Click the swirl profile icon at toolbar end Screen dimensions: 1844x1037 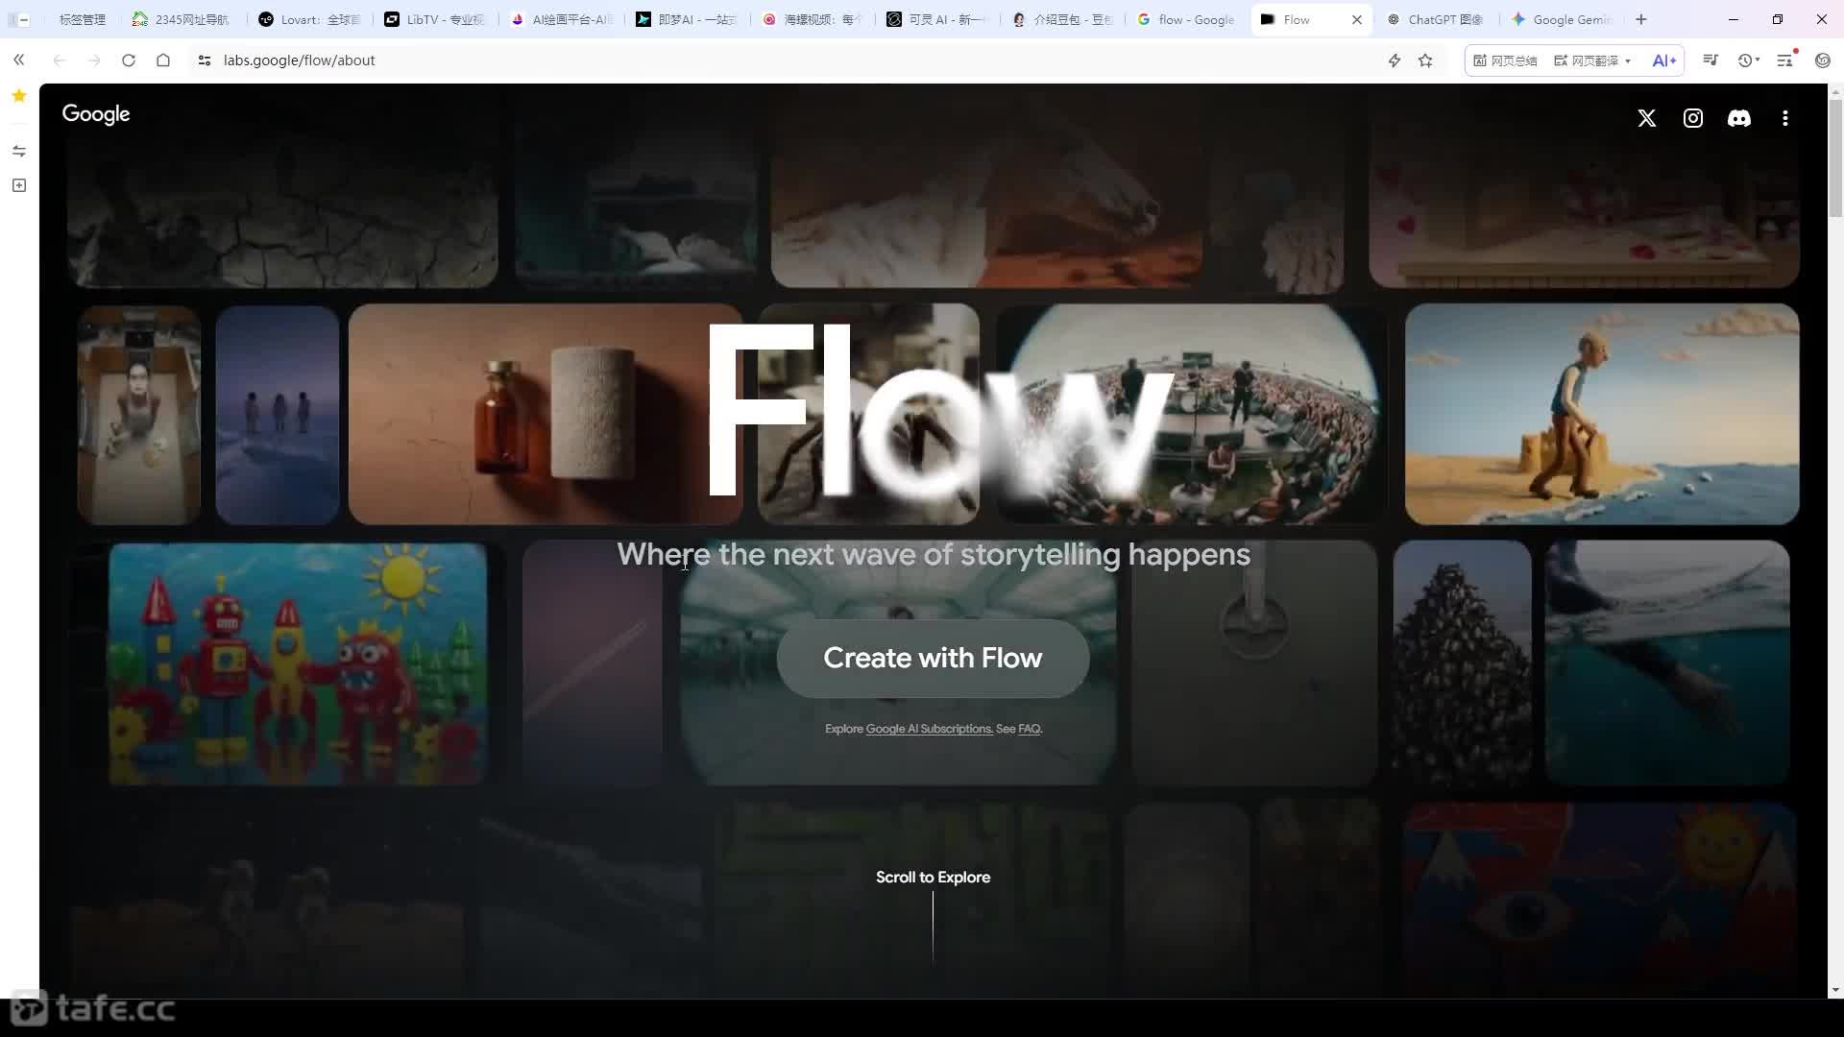(x=1823, y=60)
